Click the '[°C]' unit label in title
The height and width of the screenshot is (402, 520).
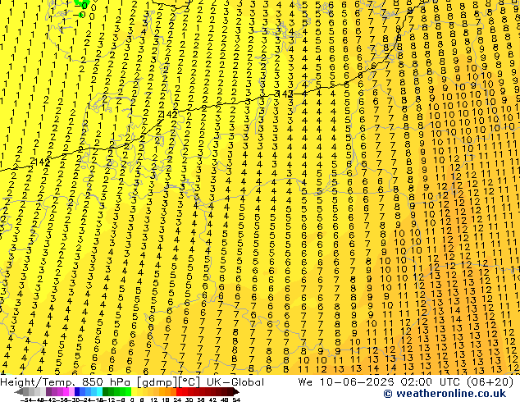pos(189,382)
